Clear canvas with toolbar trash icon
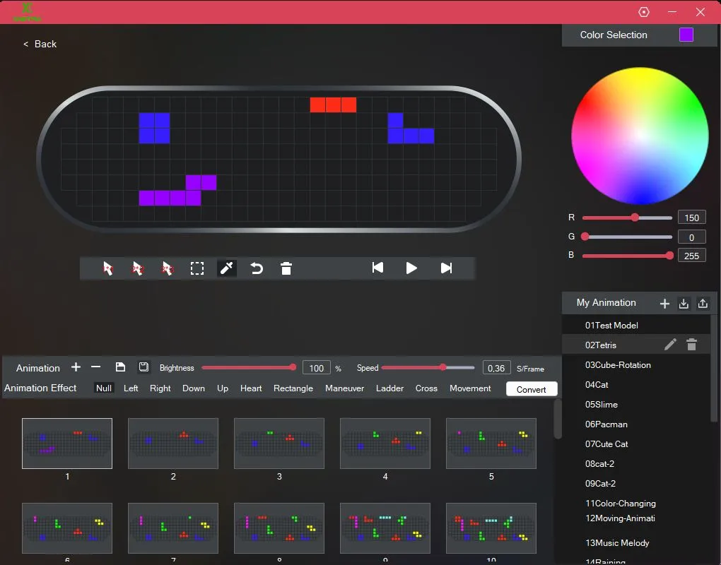The width and height of the screenshot is (721, 565). click(x=286, y=268)
